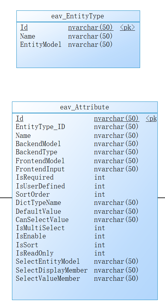Select the SelectDisplayMember column name
Image resolution: width=165 pixels, height=307 pixels.
pos(51,270)
